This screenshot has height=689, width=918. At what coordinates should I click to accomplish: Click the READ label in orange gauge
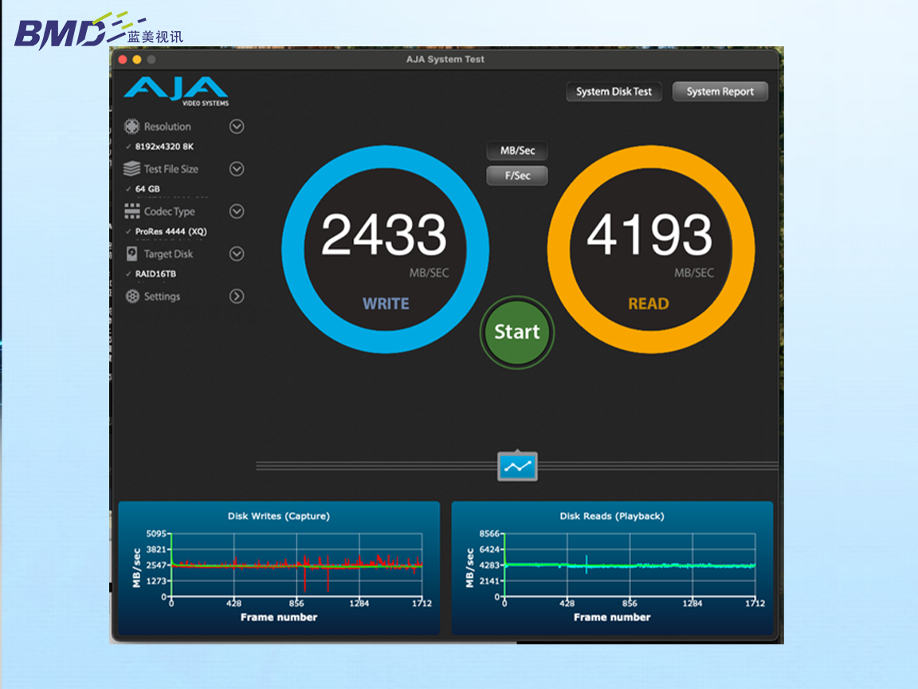point(648,304)
